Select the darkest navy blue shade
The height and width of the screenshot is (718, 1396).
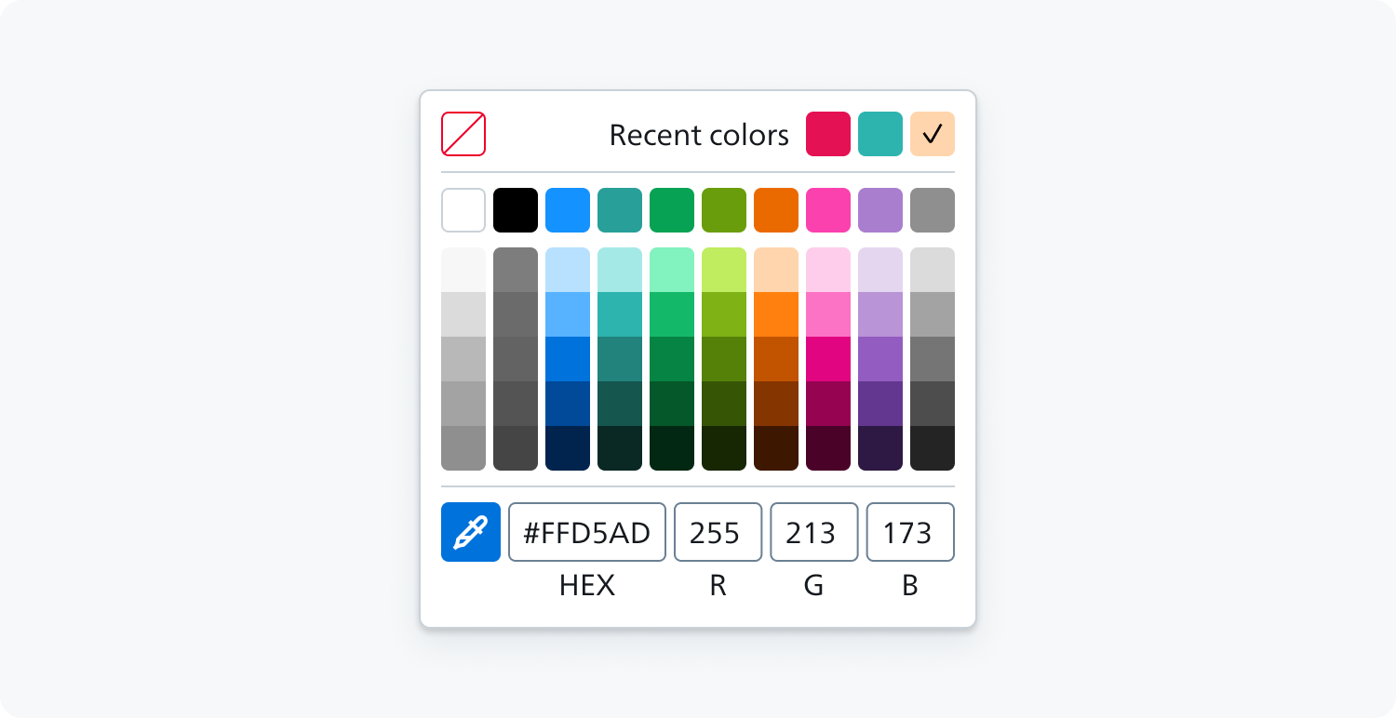coord(568,448)
